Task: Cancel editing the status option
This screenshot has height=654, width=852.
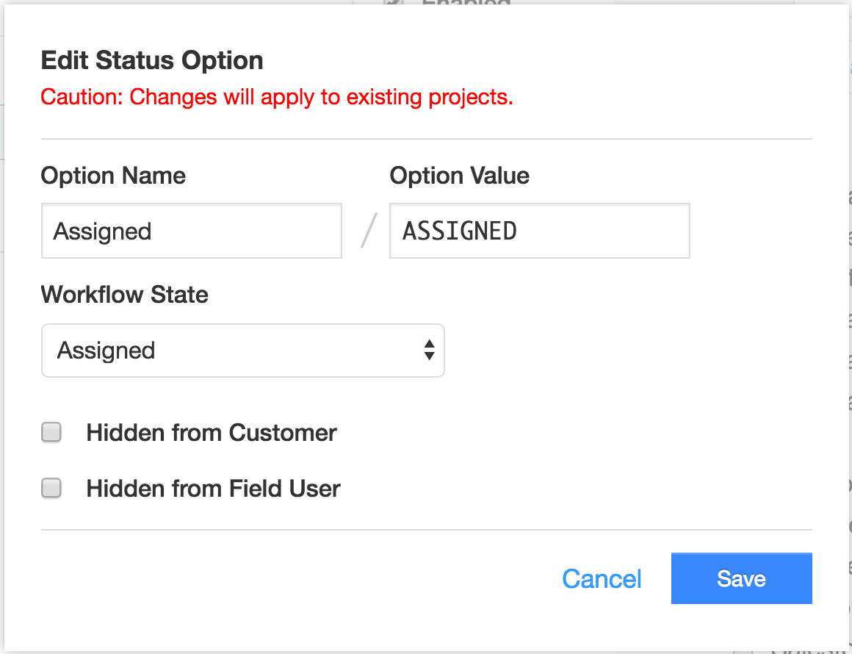Action: click(x=602, y=579)
